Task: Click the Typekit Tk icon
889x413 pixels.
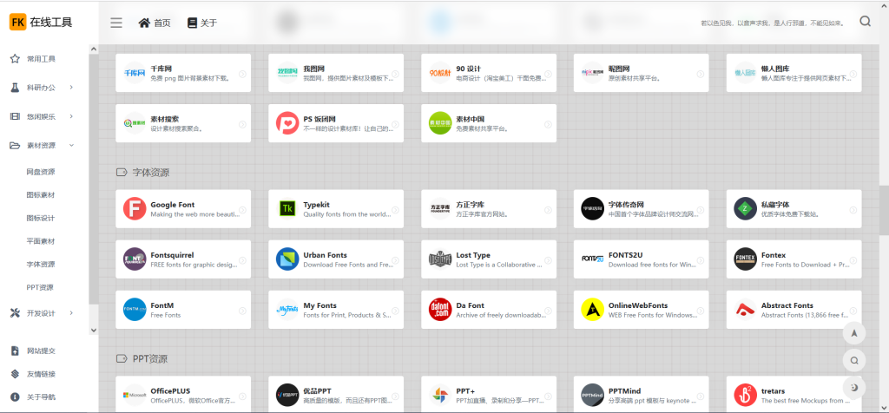Action: 287,209
